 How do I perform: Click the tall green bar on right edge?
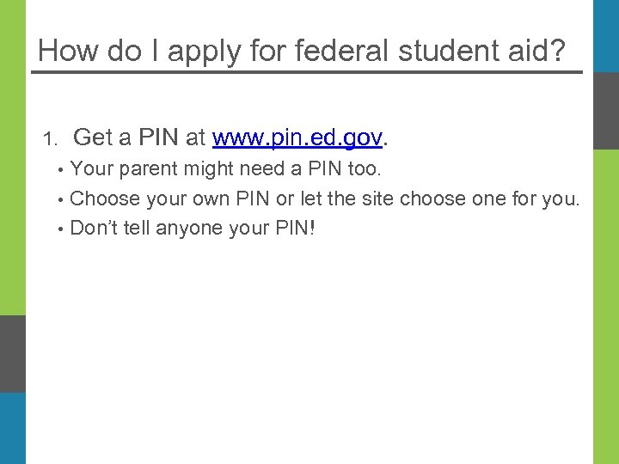click(x=605, y=301)
